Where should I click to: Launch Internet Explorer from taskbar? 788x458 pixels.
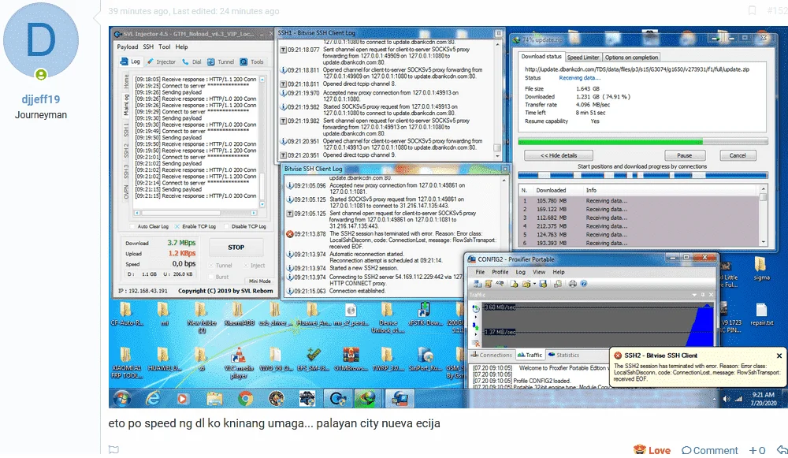152,399
